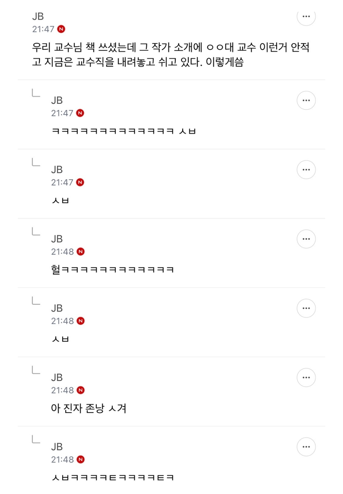
Task: Open more options on the top comment
Action: click(x=306, y=17)
